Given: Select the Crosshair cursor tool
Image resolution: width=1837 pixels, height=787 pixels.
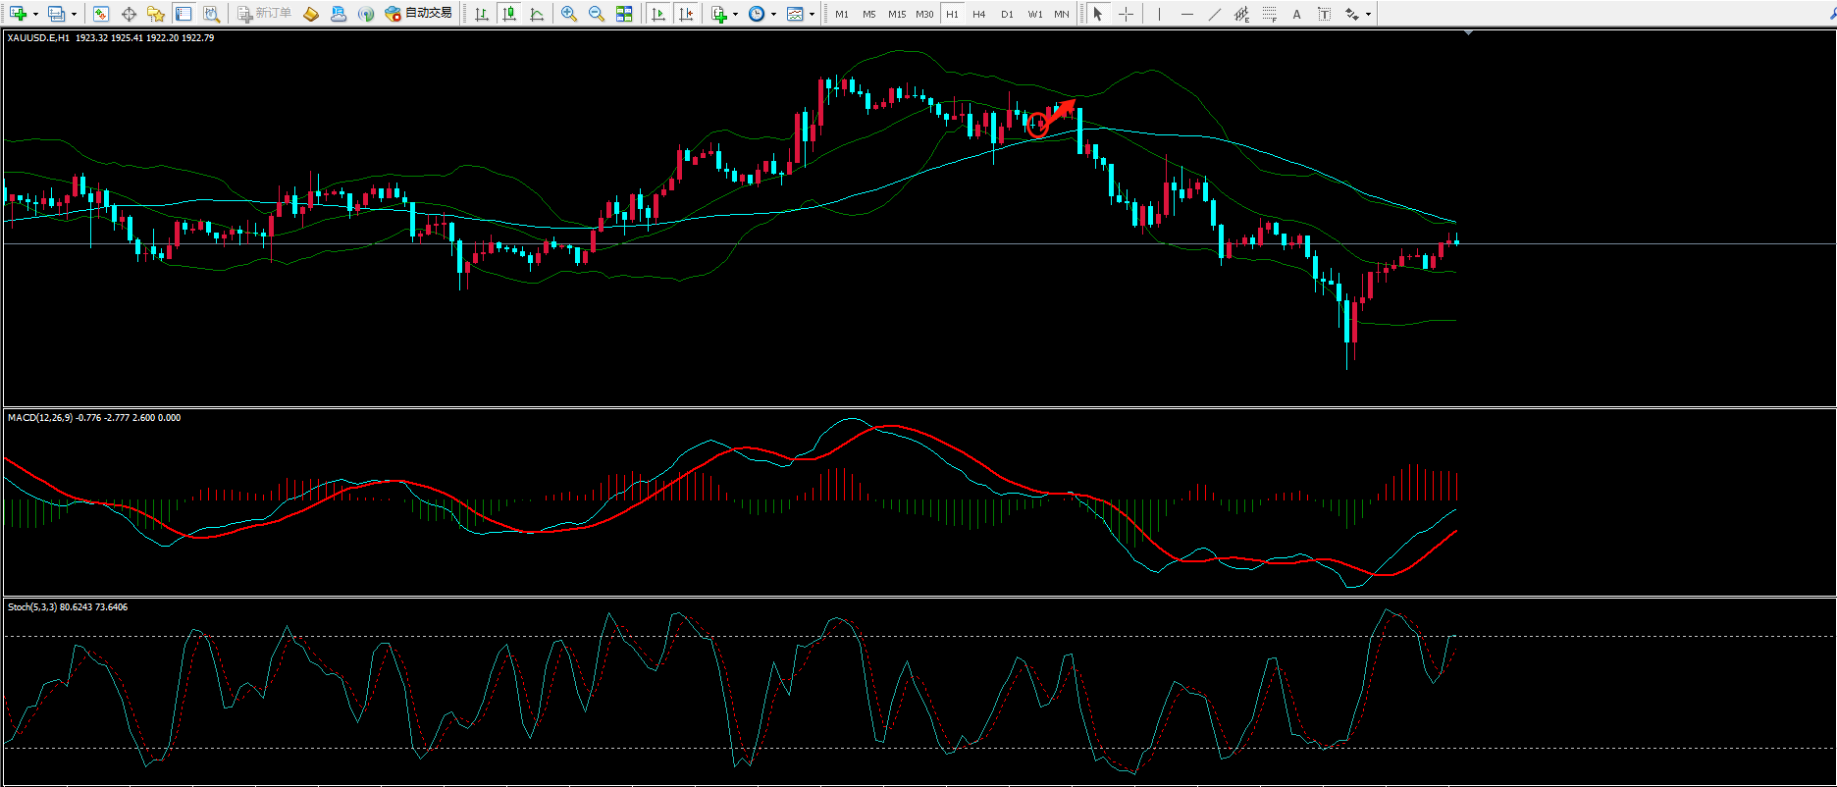Looking at the screenshot, I should [1126, 14].
